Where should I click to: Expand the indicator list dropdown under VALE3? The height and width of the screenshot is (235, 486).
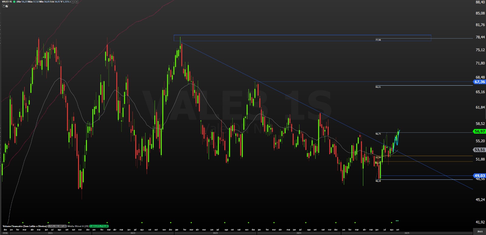tap(5, 6)
